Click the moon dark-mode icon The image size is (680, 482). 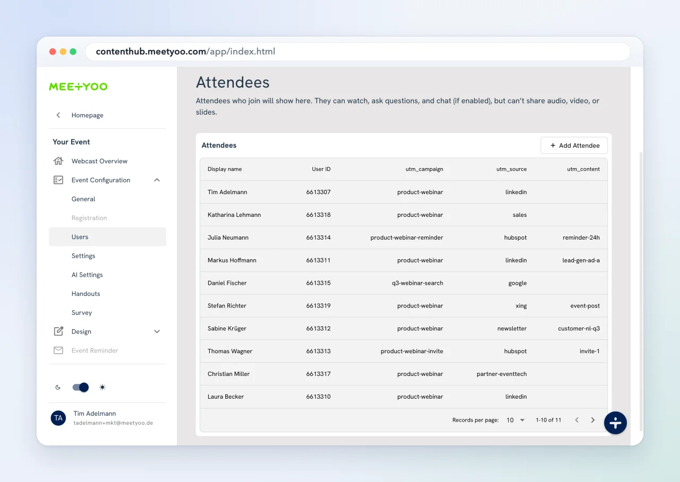(x=58, y=387)
